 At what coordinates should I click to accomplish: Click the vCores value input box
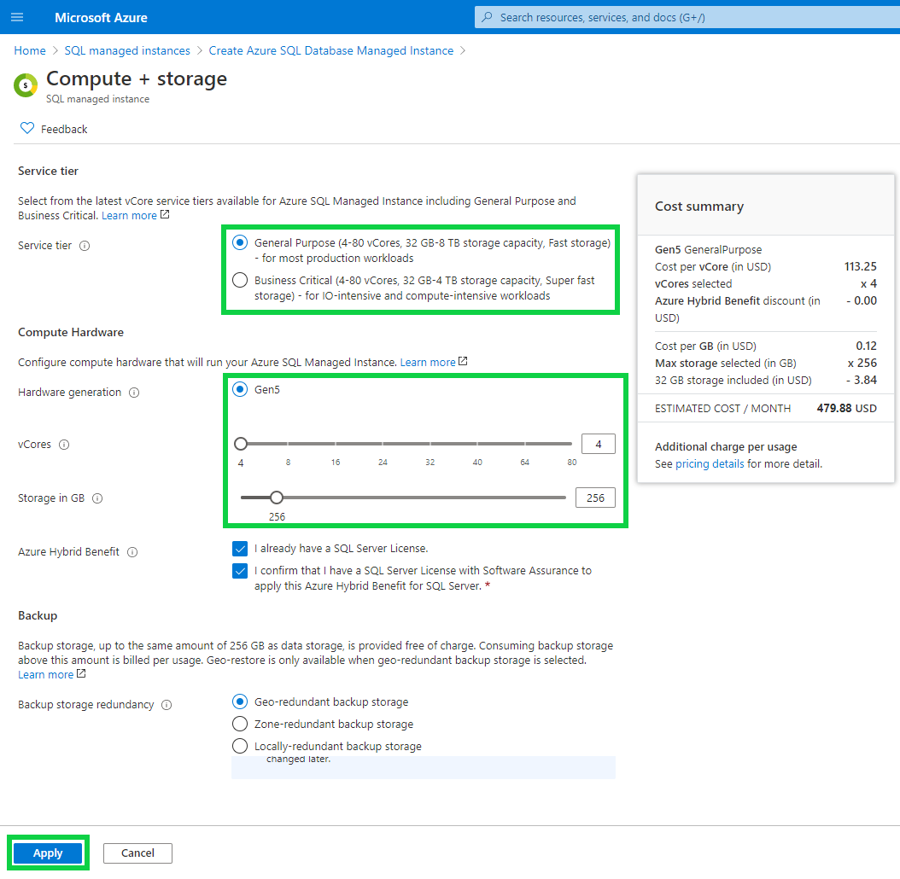(598, 444)
